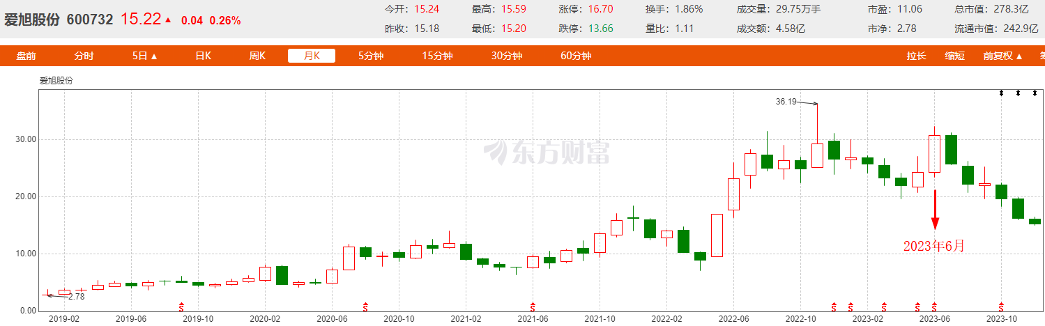This screenshot has width=1045, height=326.
Task: Click 缩短 to shorten the chart
Action: tap(954, 56)
